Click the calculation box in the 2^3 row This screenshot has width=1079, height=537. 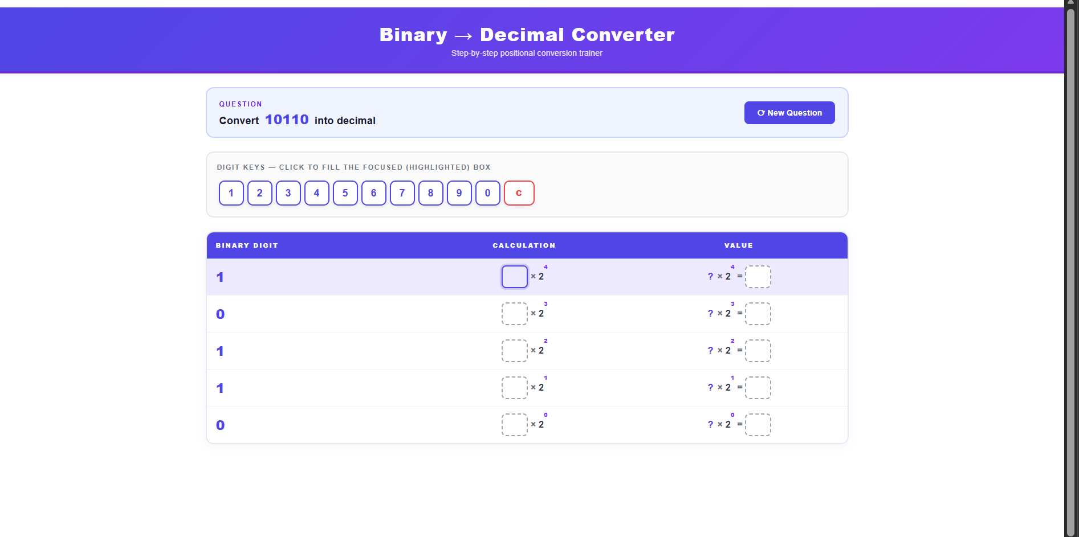click(514, 314)
